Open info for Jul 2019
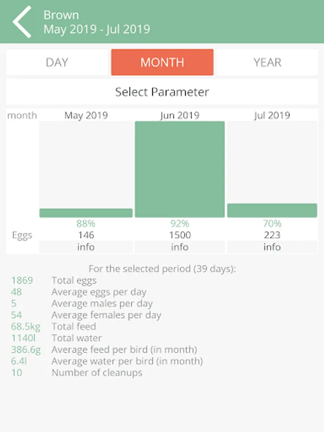Viewport: 324px width, 432px height. 272,247
